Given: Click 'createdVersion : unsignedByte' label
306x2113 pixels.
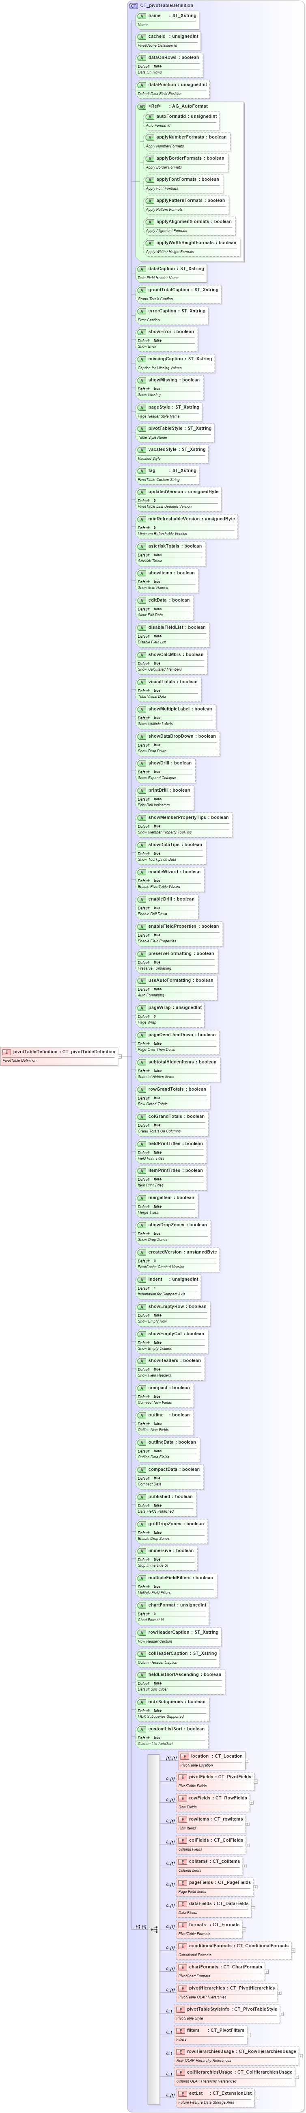Looking at the screenshot, I should [x=183, y=1252].
